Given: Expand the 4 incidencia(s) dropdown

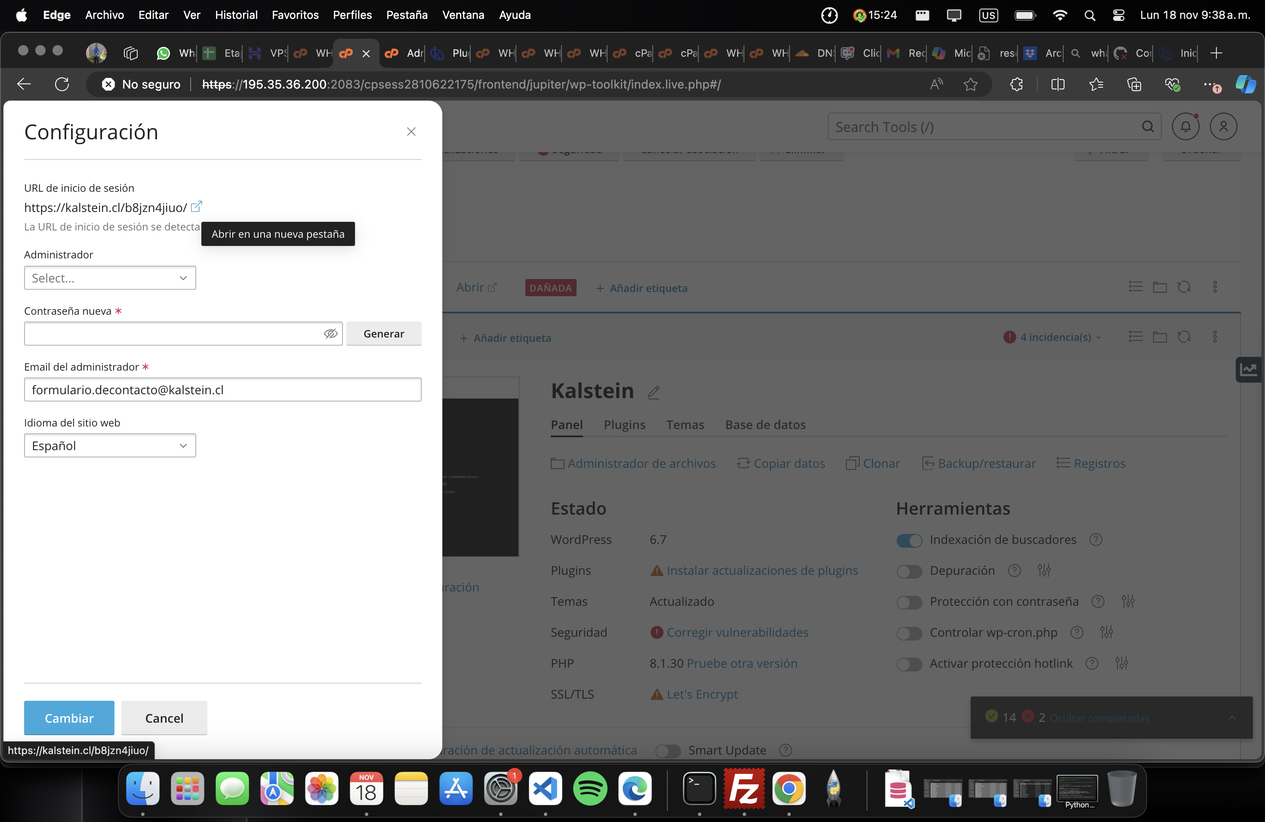Looking at the screenshot, I should pyautogui.click(x=1052, y=337).
